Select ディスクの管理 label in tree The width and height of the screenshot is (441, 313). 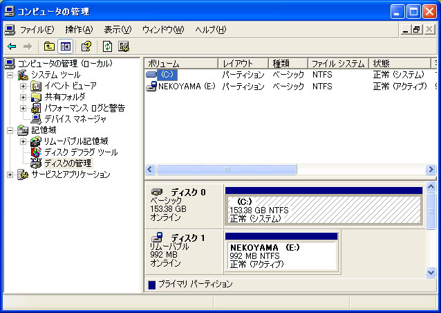68,163
